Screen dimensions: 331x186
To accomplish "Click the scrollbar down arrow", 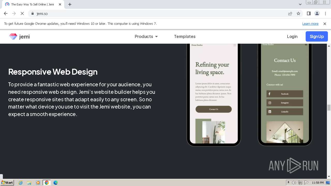I will 329,176.
